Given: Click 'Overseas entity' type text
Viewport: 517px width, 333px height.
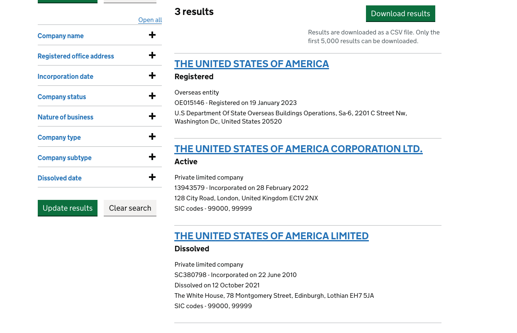Looking at the screenshot, I should point(197,92).
